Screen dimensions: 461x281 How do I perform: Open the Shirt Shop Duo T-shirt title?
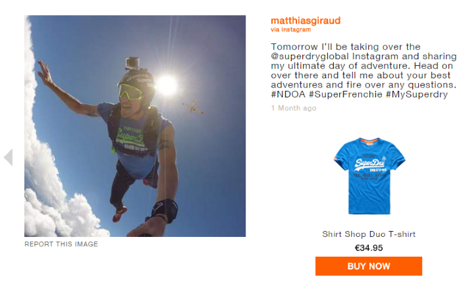click(x=369, y=234)
